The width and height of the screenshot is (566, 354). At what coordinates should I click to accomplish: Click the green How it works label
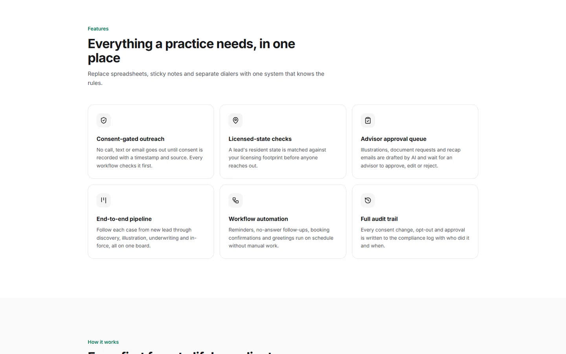tap(103, 342)
